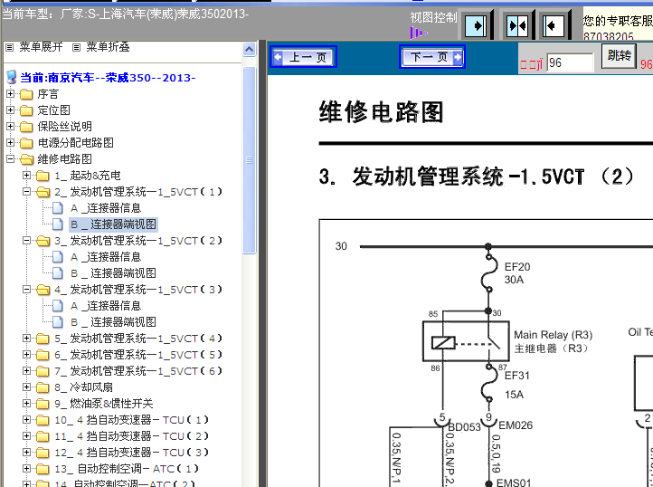
Task: Click folder icon for 10_4挡自动变速器-TCU(1)
Action: 43,420
